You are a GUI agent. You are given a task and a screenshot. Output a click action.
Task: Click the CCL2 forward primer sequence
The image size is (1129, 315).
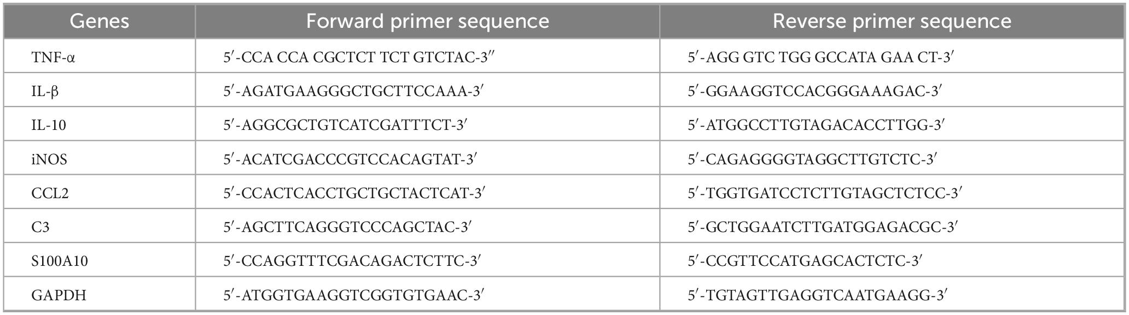pos(354,193)
